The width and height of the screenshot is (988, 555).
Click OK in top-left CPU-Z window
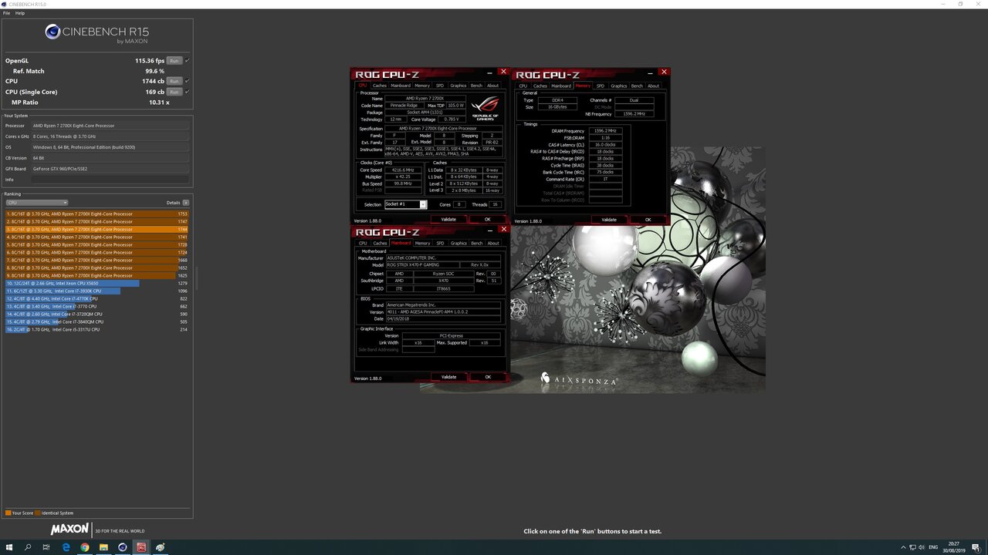click(x=488, y=219)
